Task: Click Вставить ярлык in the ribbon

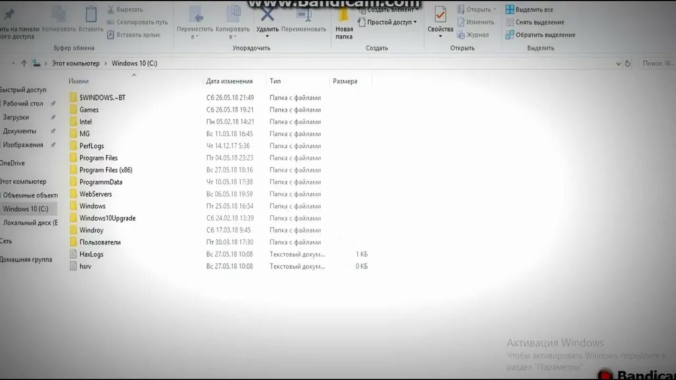Action: coord(133,35)
